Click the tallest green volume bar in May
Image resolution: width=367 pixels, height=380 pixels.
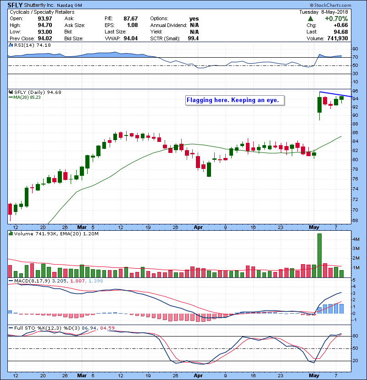pos(319,255)
